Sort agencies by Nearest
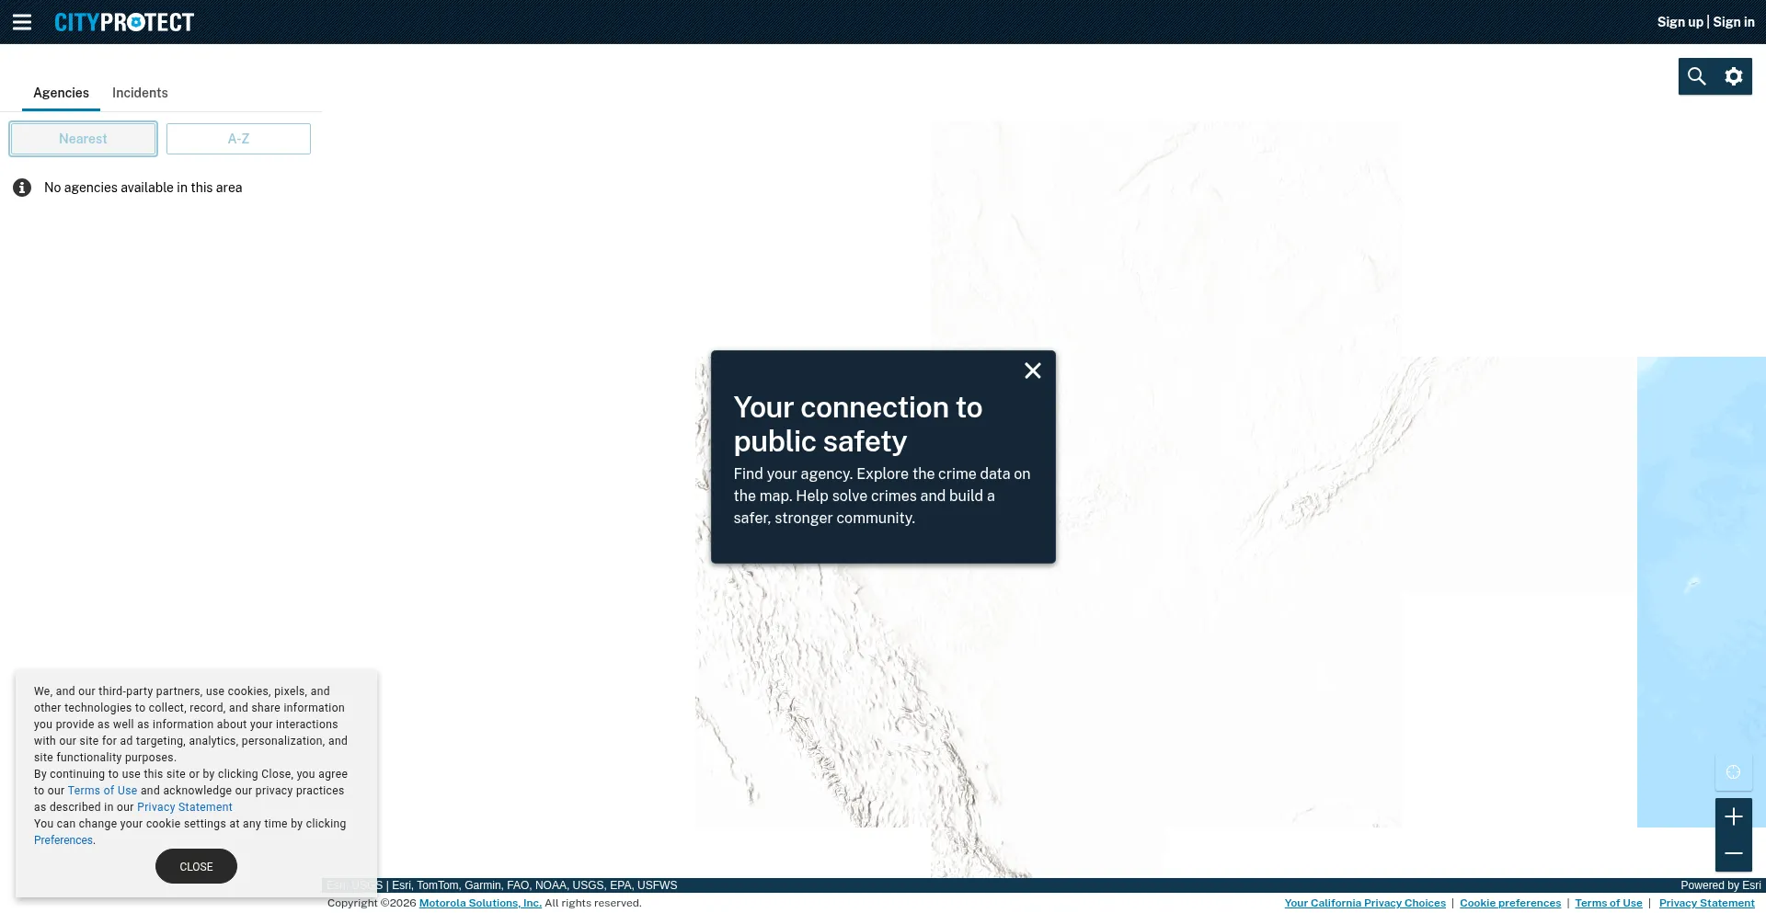1766x913 pixels. click(83, 139)
